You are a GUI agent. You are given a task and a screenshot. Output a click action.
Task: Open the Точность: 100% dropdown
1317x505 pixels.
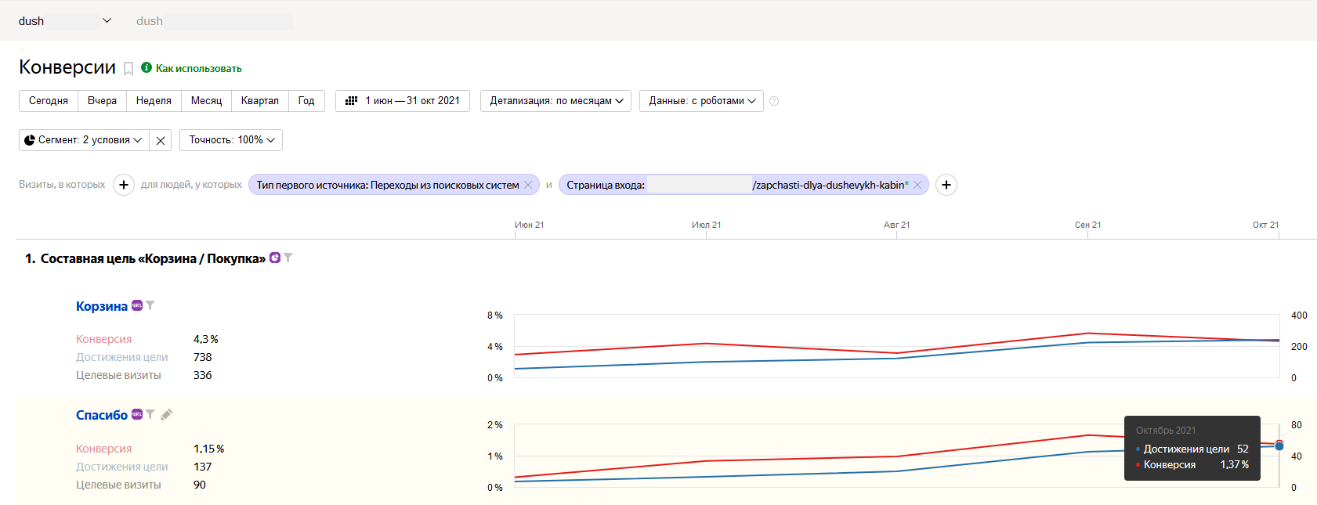pos(231,140)
